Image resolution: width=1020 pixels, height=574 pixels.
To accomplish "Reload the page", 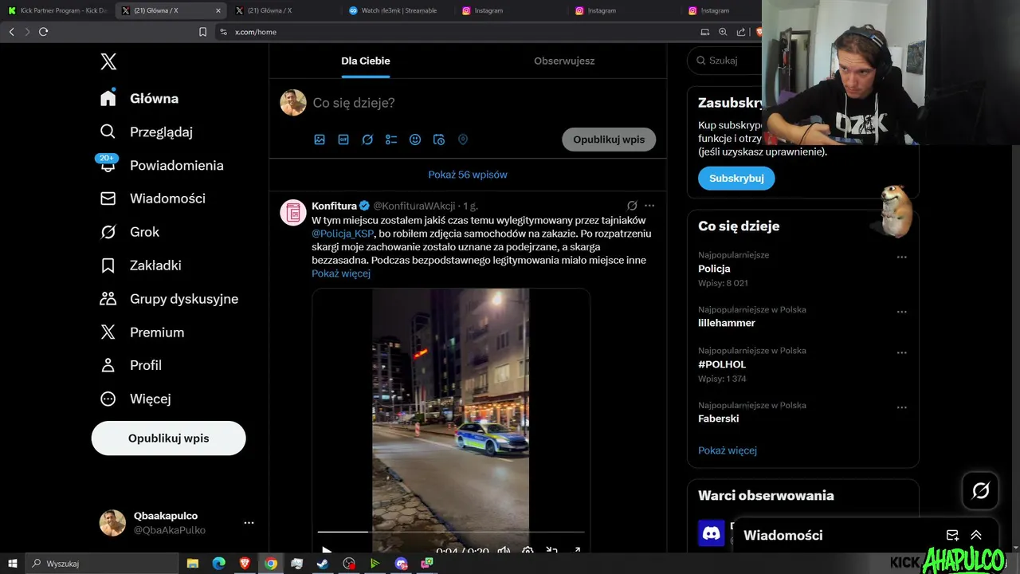I will (43, 32).
